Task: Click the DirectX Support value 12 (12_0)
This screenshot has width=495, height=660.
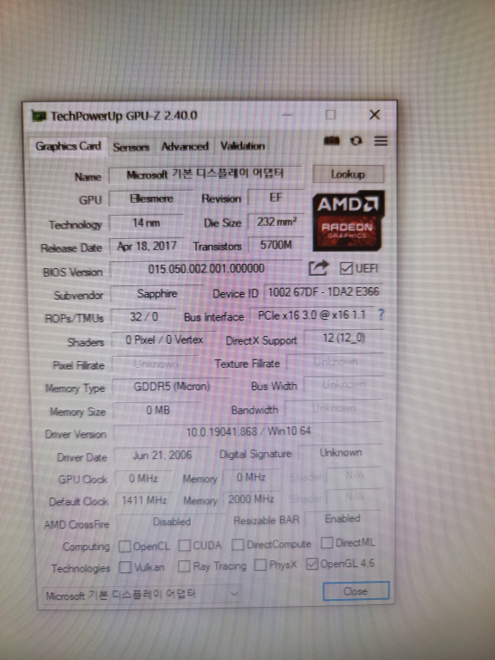Action: point(344,338)
